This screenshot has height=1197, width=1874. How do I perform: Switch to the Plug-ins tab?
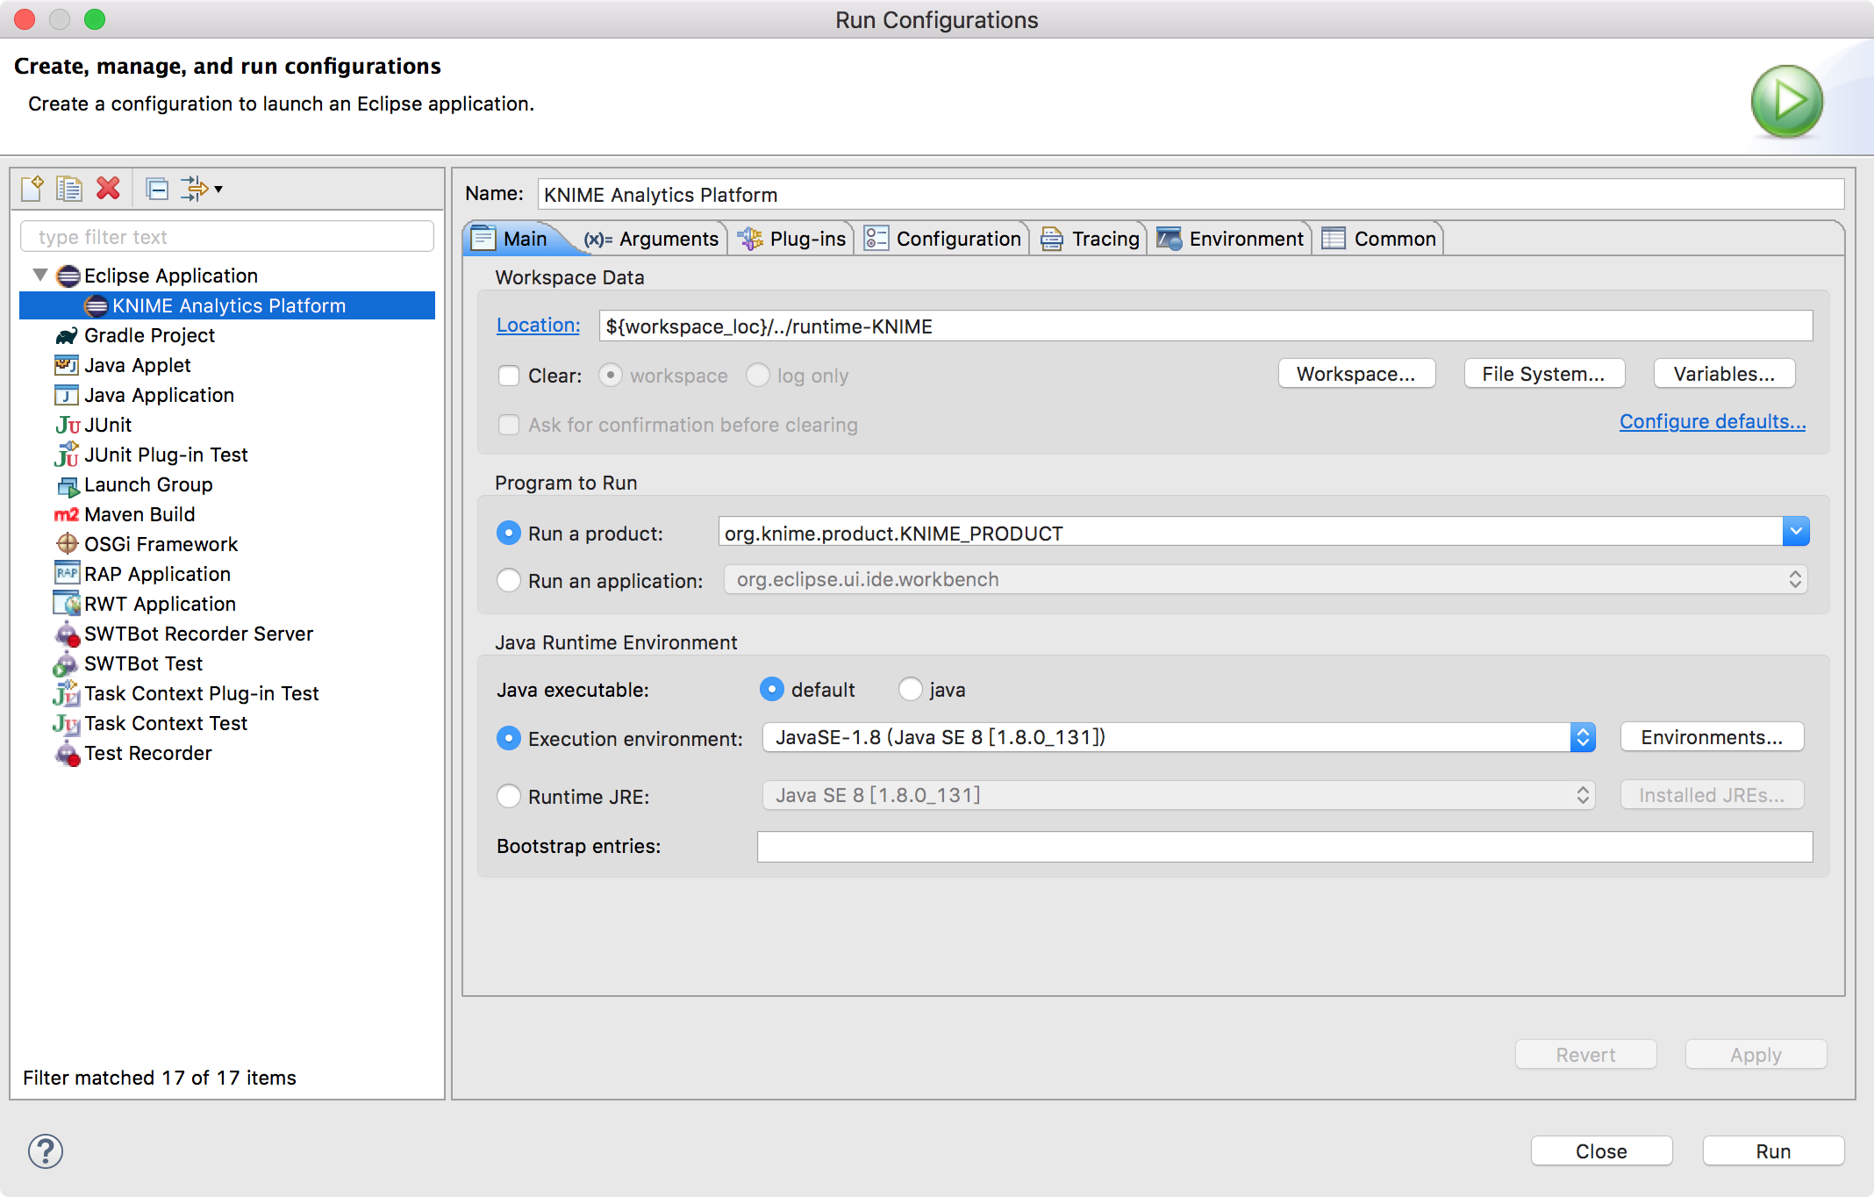coord(793,239)
